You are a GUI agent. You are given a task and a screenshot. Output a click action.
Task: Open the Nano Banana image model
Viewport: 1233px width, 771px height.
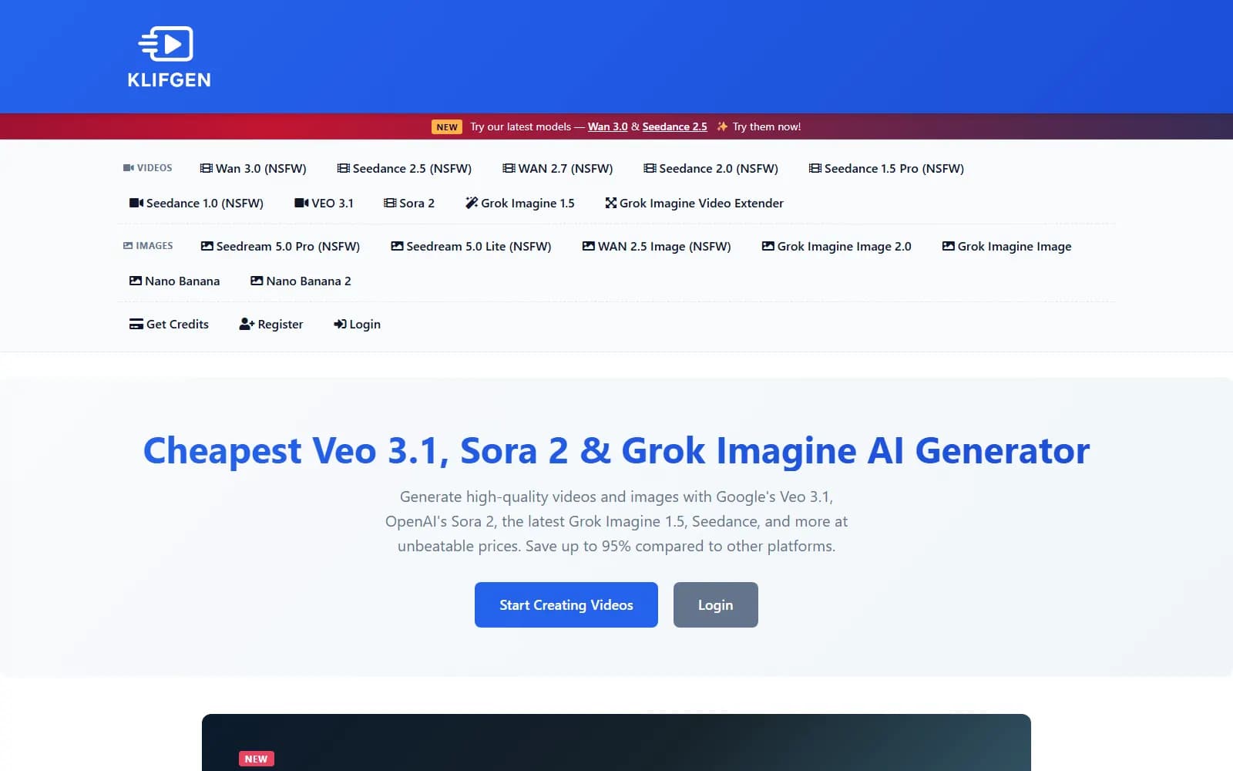(x=175, y=281)
